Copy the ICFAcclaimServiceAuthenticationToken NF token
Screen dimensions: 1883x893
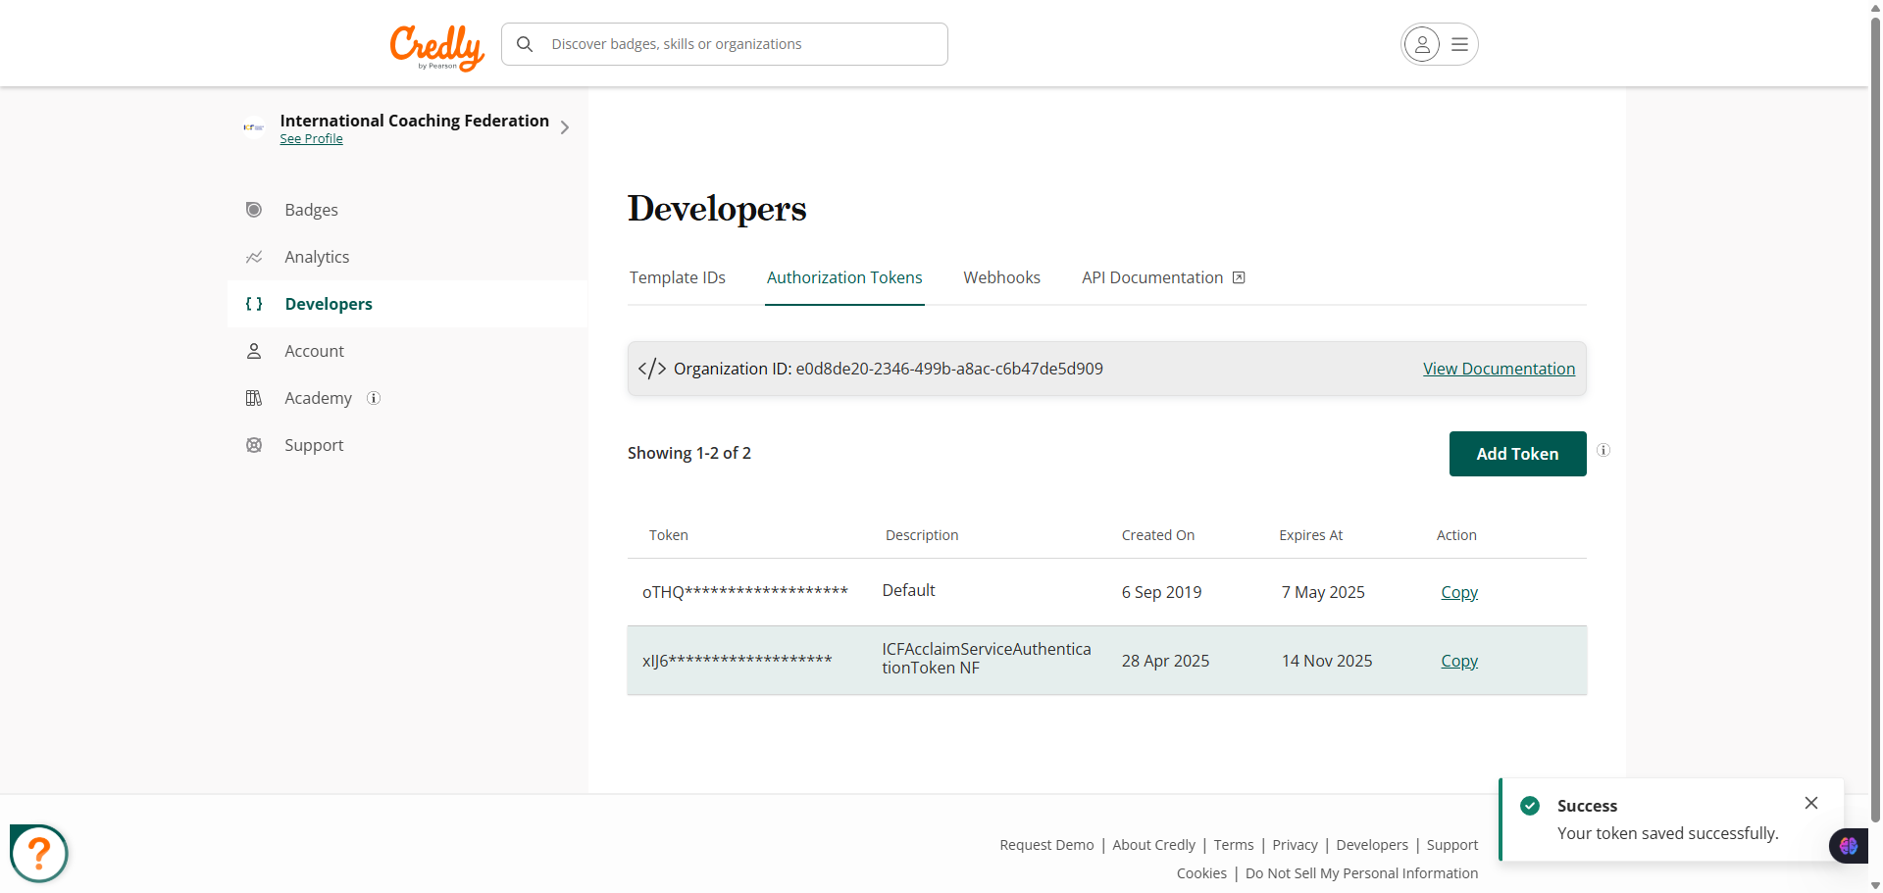click(1459, 661)
